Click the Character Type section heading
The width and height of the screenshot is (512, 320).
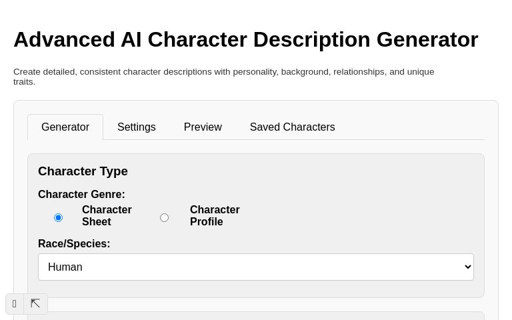(83, 171)
